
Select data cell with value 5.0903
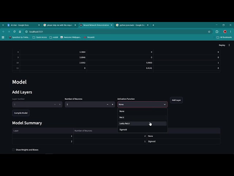120,63
